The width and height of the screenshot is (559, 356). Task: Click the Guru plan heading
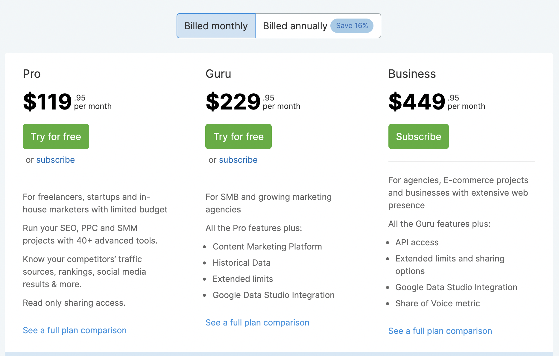218,74
